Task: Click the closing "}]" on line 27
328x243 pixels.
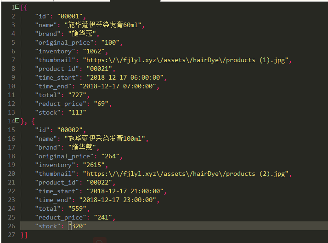Action: click(24, 235)
